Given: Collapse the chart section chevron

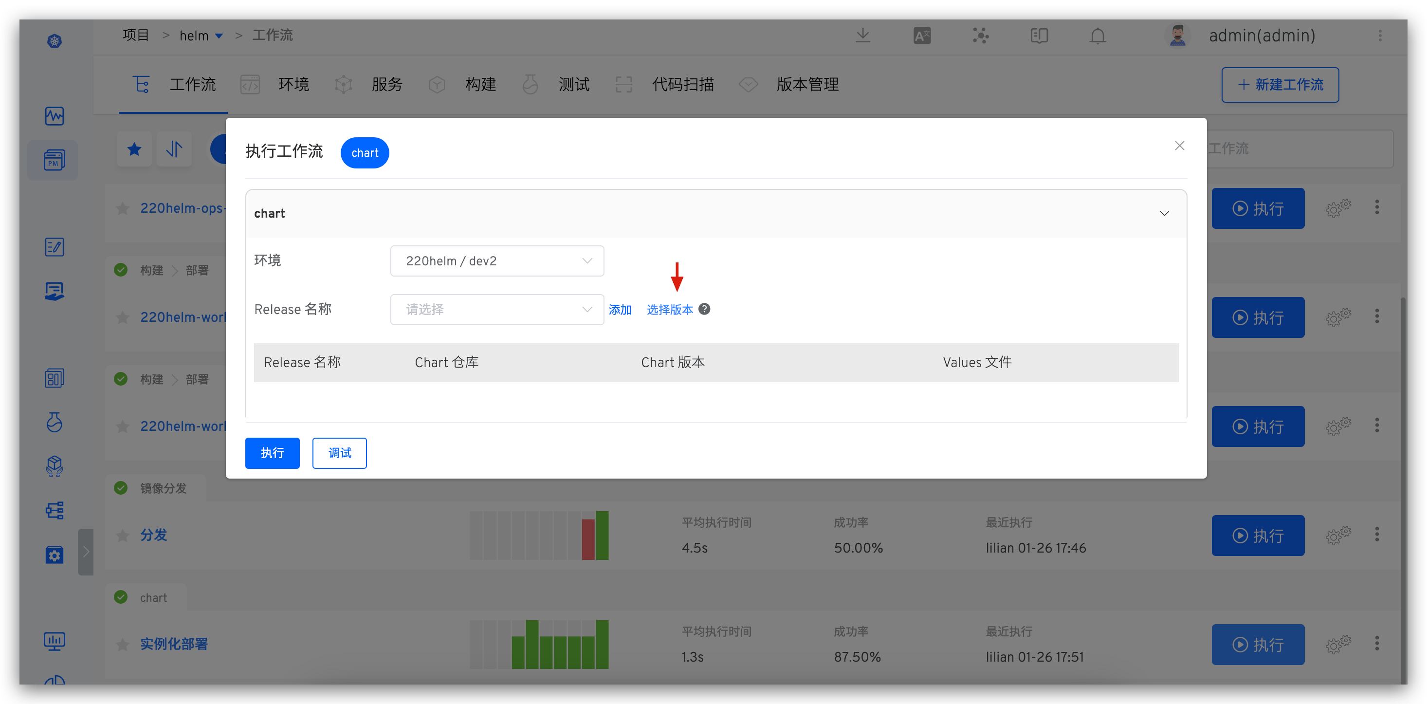Looking at the screenshot, I should click(x=1164, y=213).
